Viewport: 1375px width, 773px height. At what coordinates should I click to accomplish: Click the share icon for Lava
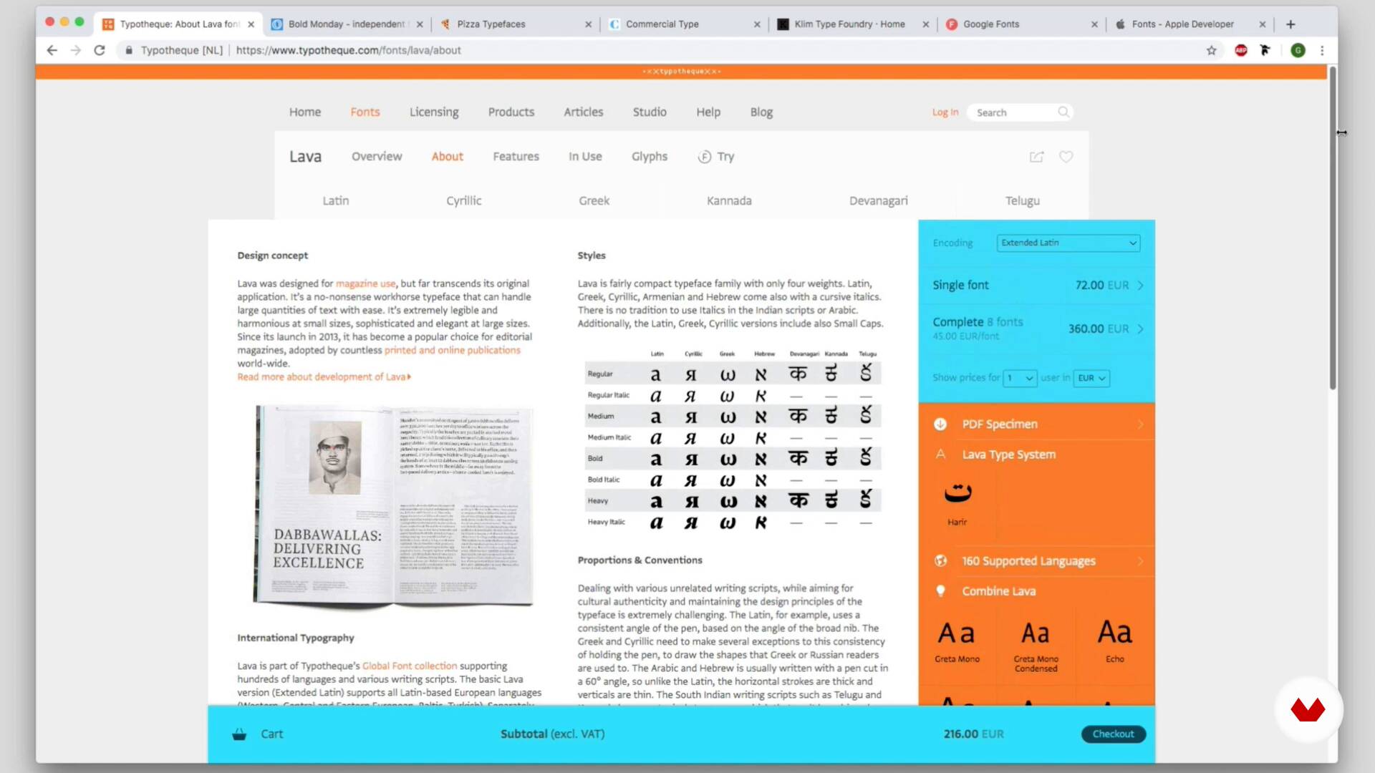tap(1036, 157)
